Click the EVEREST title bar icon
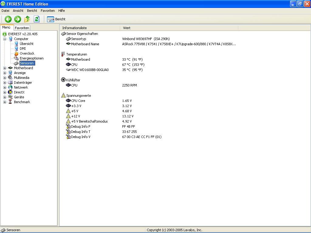 [3, 4]
